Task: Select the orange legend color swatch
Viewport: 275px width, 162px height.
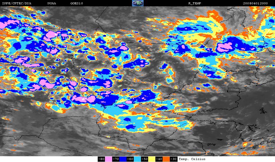Action: point(166,159)
